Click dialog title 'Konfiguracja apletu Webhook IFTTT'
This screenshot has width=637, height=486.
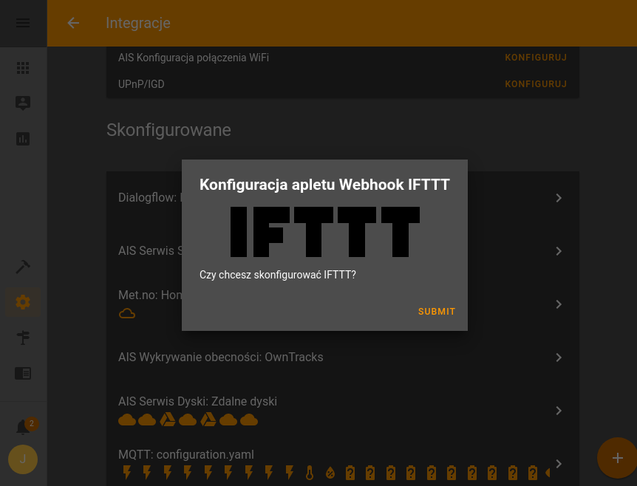tap(324, 185)
